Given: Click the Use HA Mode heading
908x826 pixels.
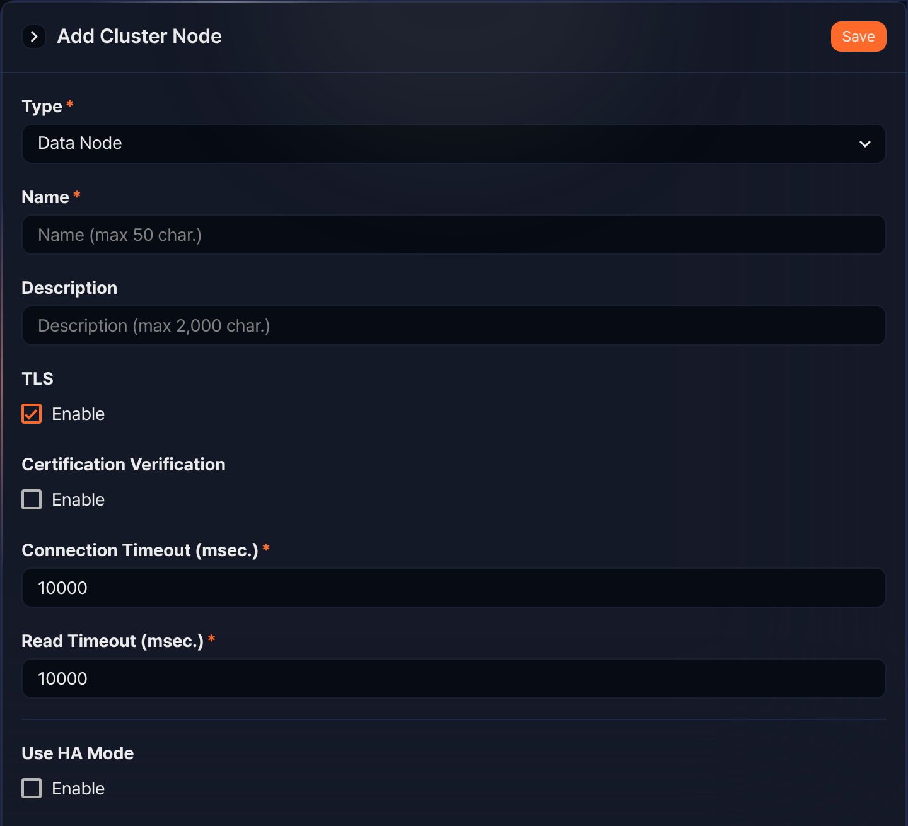Looking at the screenshot, I should click(78, 753).
